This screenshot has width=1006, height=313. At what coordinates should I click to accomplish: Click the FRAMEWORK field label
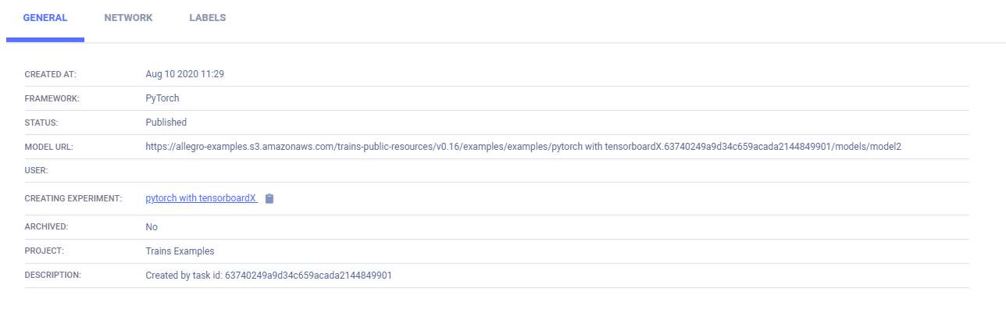[x=52, y=99]
